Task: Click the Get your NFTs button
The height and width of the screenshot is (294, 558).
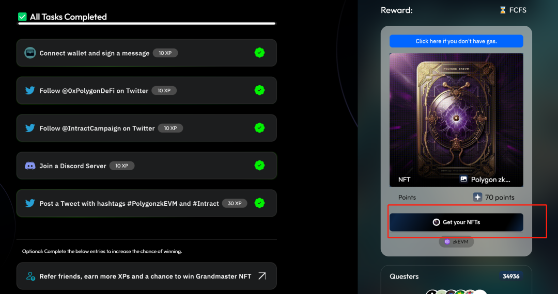Action: (x=456, y=222)
